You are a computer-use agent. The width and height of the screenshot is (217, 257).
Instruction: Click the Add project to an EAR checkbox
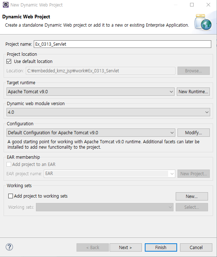pos(9,164)
